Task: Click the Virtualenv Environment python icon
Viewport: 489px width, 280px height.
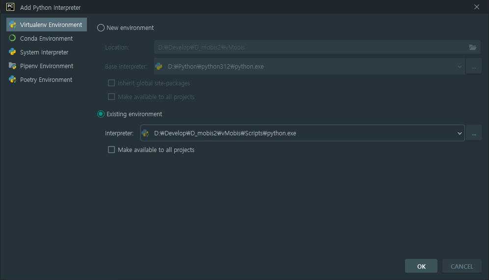Action: click(x=12, y=25)
